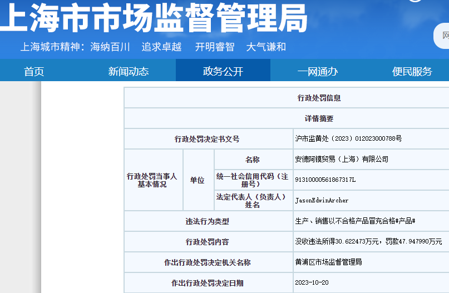Select the 政务公开 navigation tab
The width and height of the screenshot is (449, 293).
point(223,71)
